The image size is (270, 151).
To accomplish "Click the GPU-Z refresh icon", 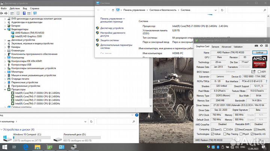I will pos(261,46).
